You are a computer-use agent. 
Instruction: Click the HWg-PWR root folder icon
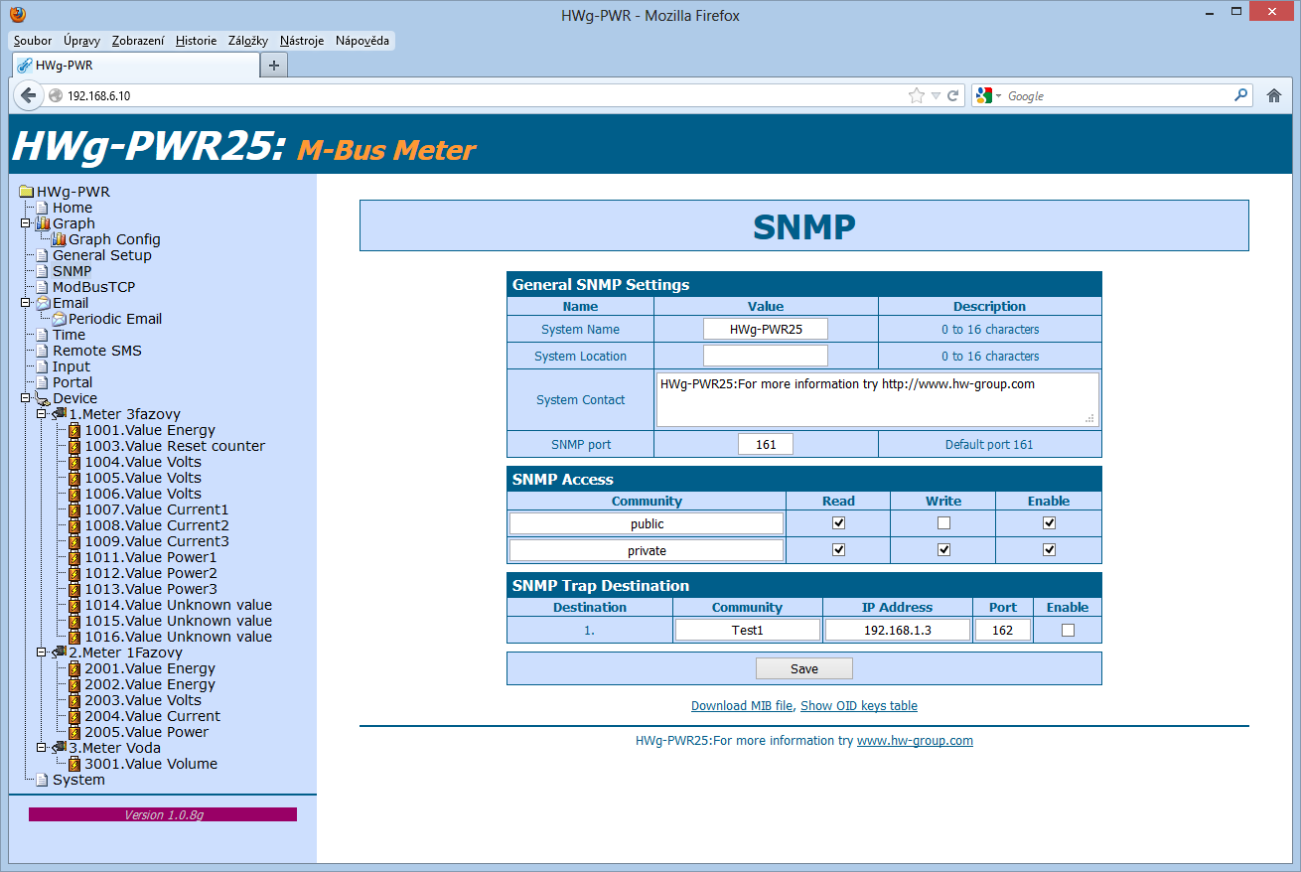coord(27,192)
